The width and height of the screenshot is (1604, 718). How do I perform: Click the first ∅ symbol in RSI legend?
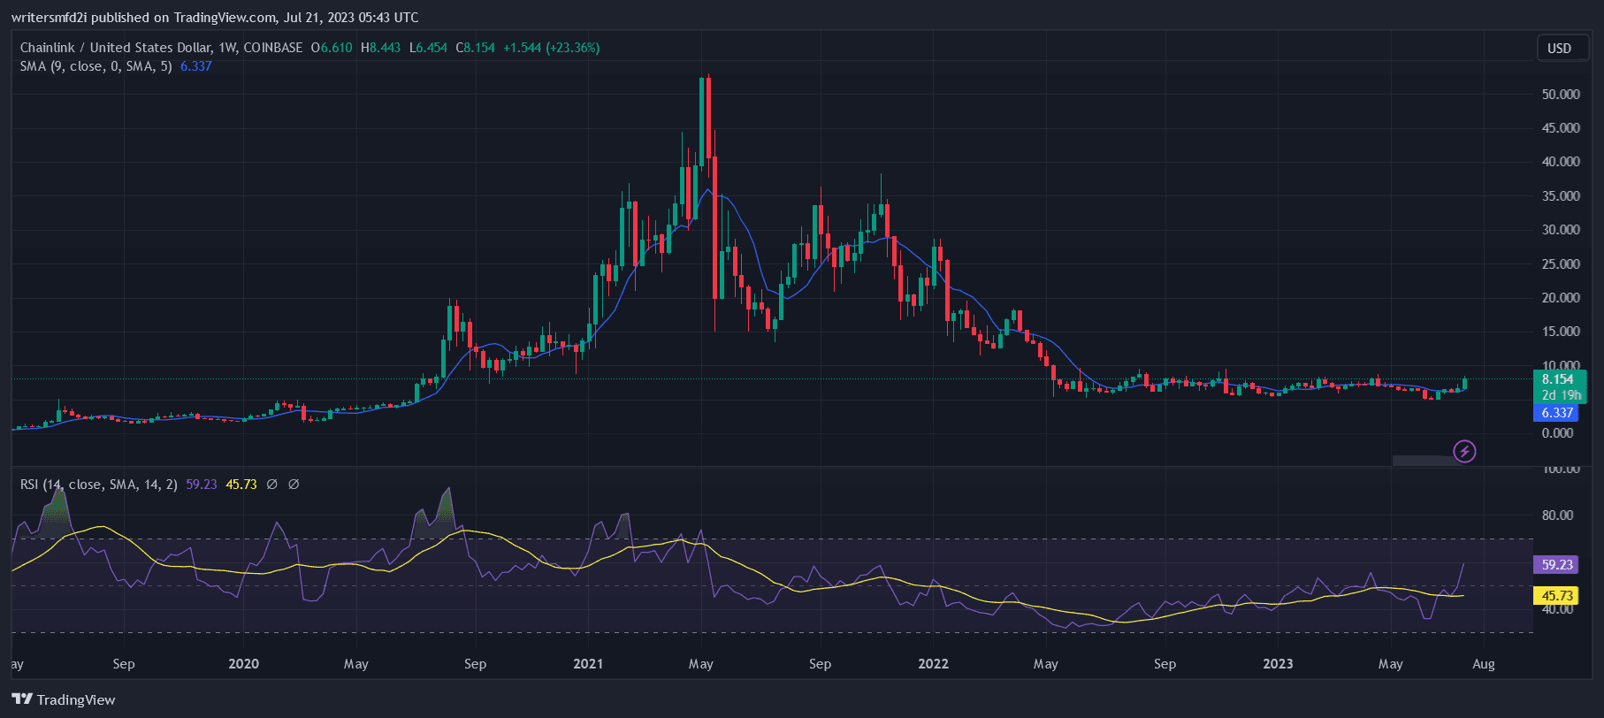coord(272,485)
